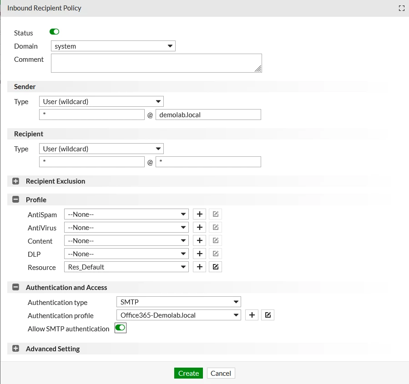
Task: Open the AntiSpam profile dropdown
Action: click(126, 214)
